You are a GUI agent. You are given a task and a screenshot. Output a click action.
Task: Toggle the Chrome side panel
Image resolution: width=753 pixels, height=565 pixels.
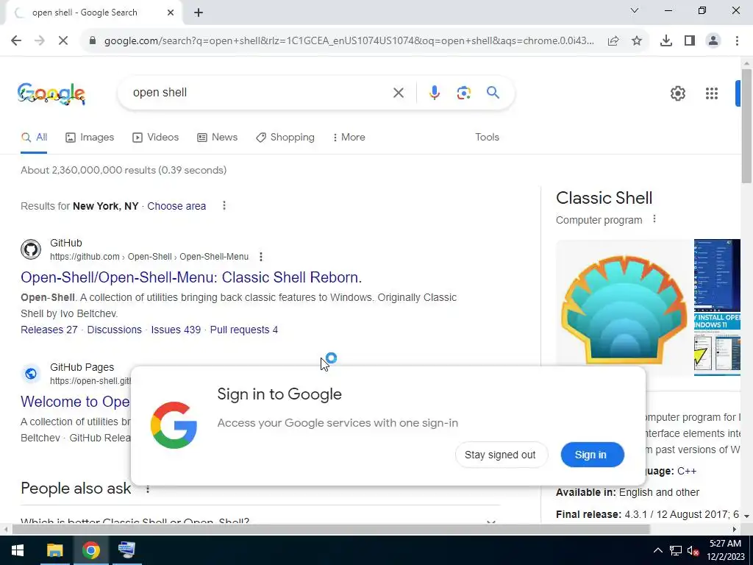point(690,41)
